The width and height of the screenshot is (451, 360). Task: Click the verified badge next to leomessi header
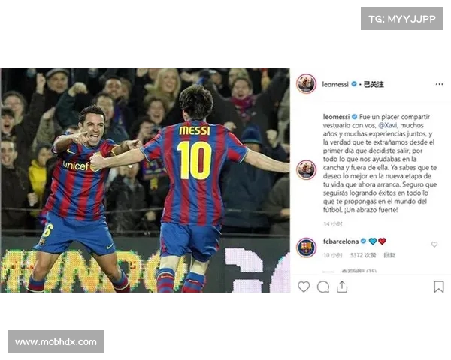[354, 84]
